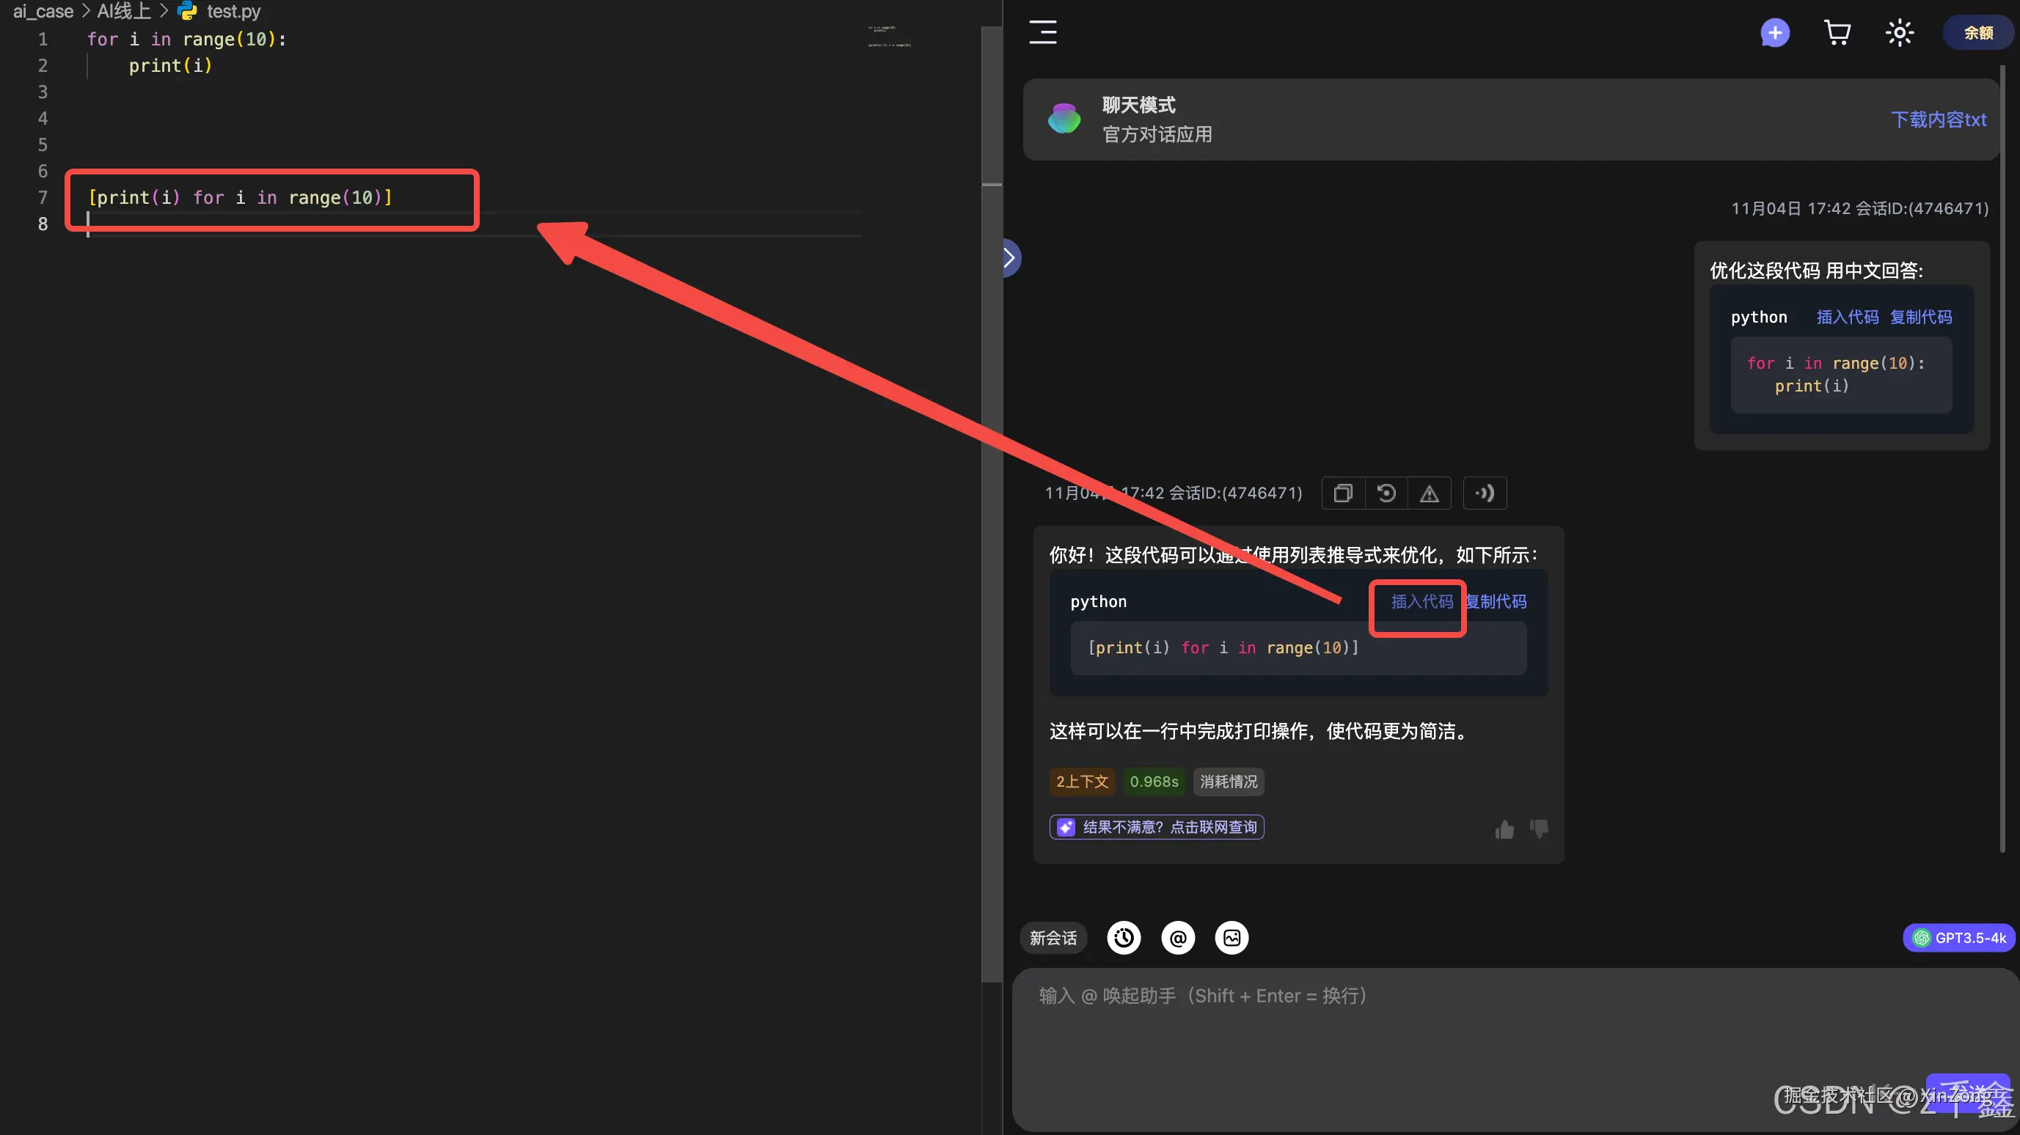Open the image upload option
The image size is (2020, 1135).
(1232, 938)
